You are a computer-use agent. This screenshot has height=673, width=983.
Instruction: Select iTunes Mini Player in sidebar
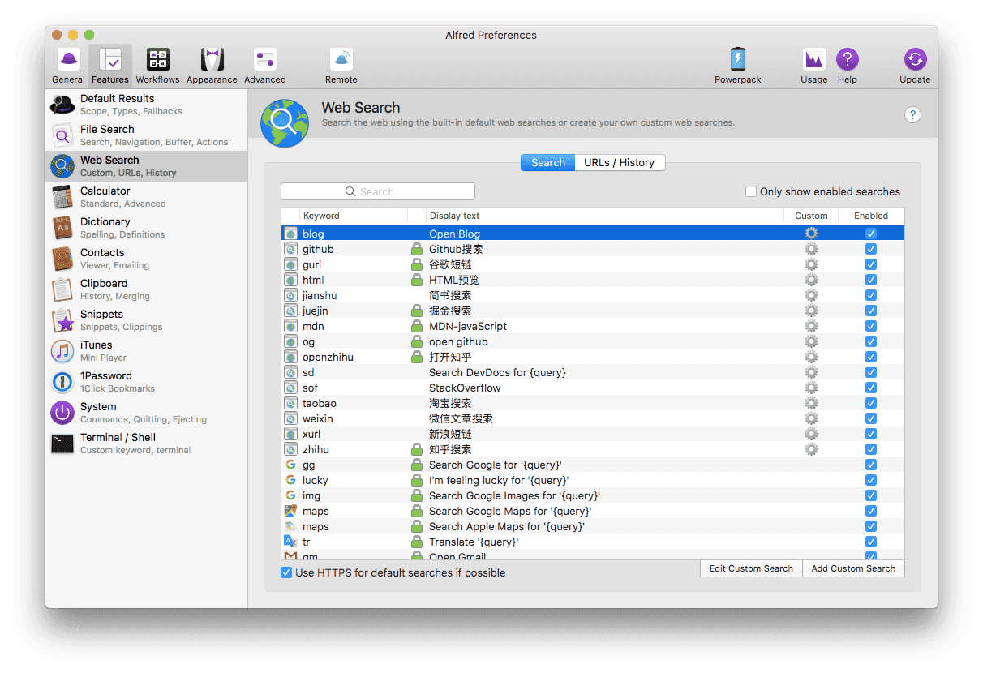point(147,351)
